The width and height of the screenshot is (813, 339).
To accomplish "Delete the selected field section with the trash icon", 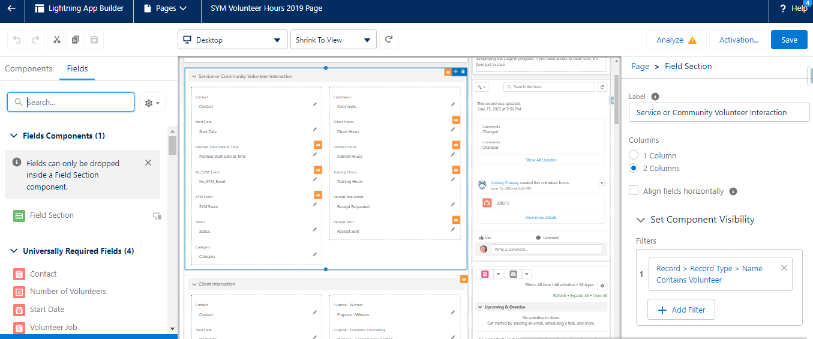I will pos(463,72).
